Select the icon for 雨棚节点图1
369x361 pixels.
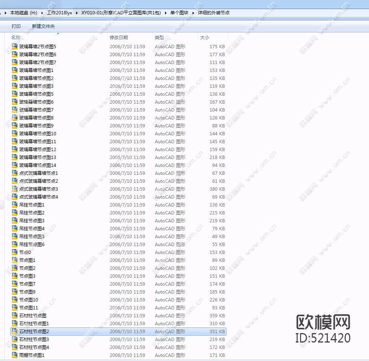point(15,355)
